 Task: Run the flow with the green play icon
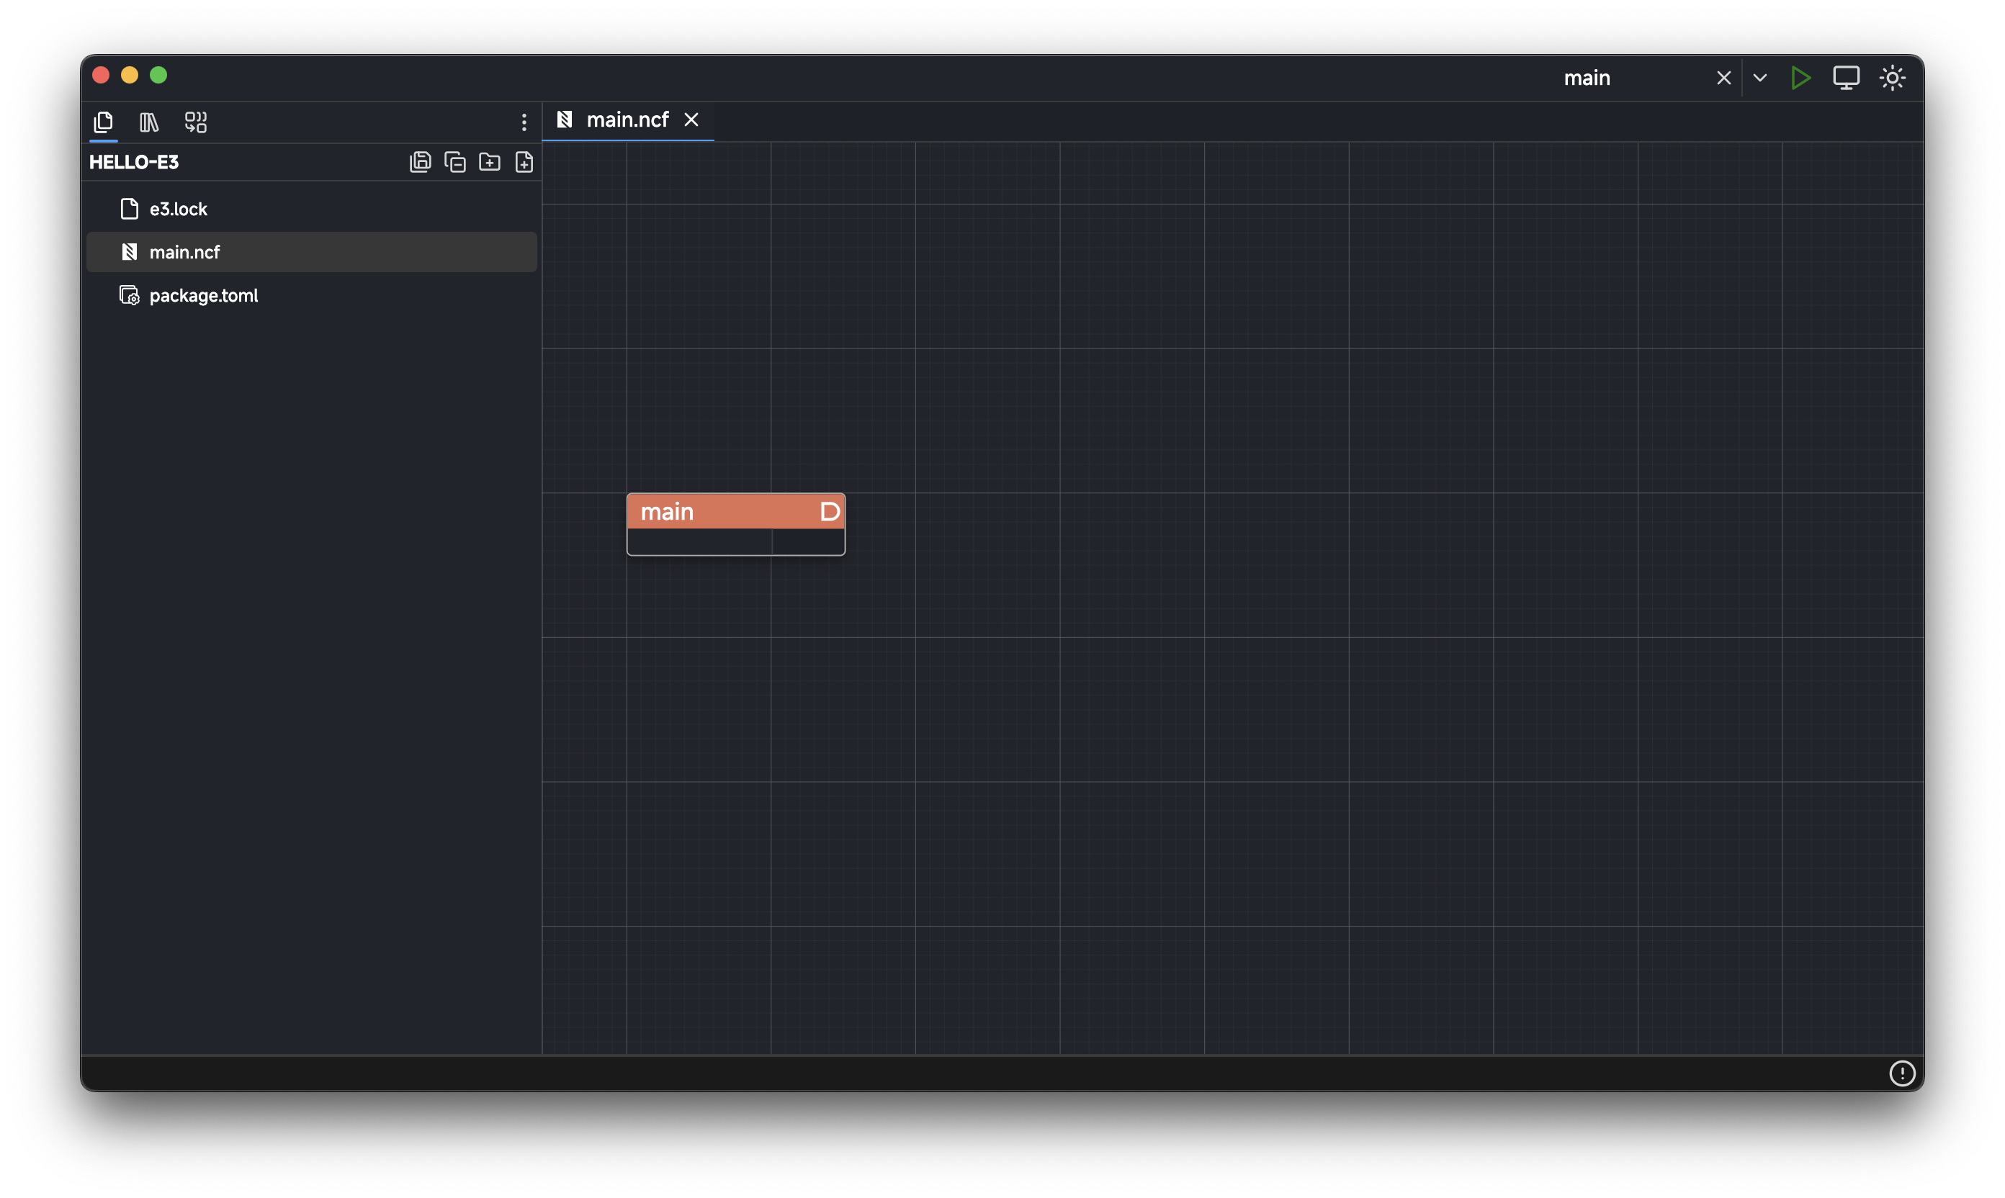click(1800, 78)
